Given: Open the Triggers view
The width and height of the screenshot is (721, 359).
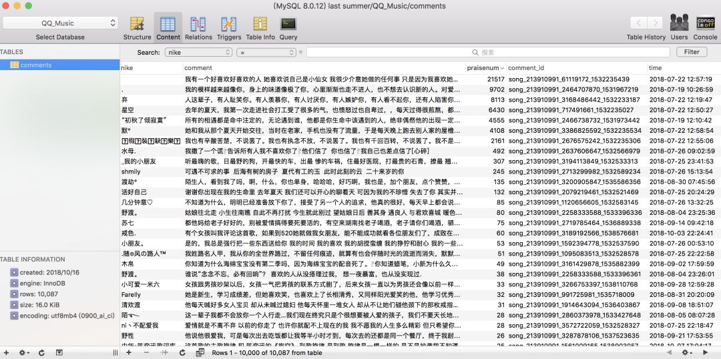Looking at the screenshot, I should coord(229,29).
